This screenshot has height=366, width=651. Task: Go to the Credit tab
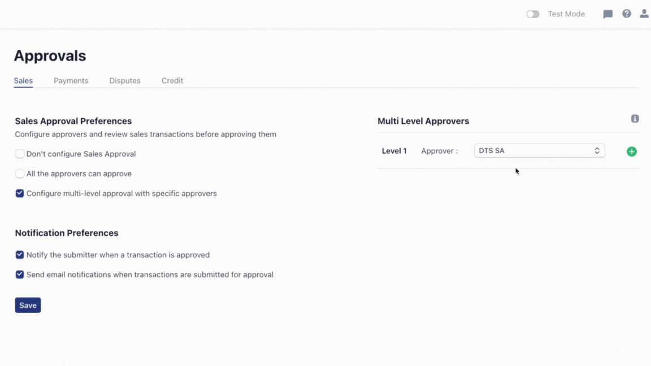[x=172, y=81]
